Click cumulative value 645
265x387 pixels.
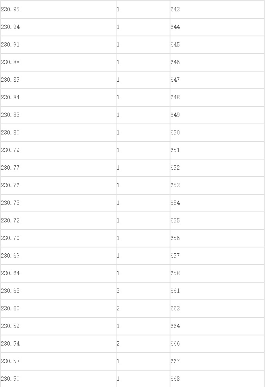pos(217,45)
